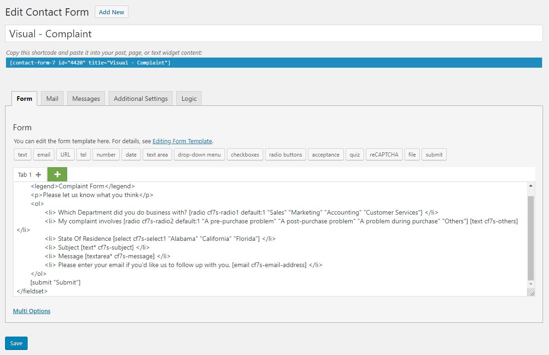Switch to the Logic tab
The image size is (549, 355).
tap(189, 99)
